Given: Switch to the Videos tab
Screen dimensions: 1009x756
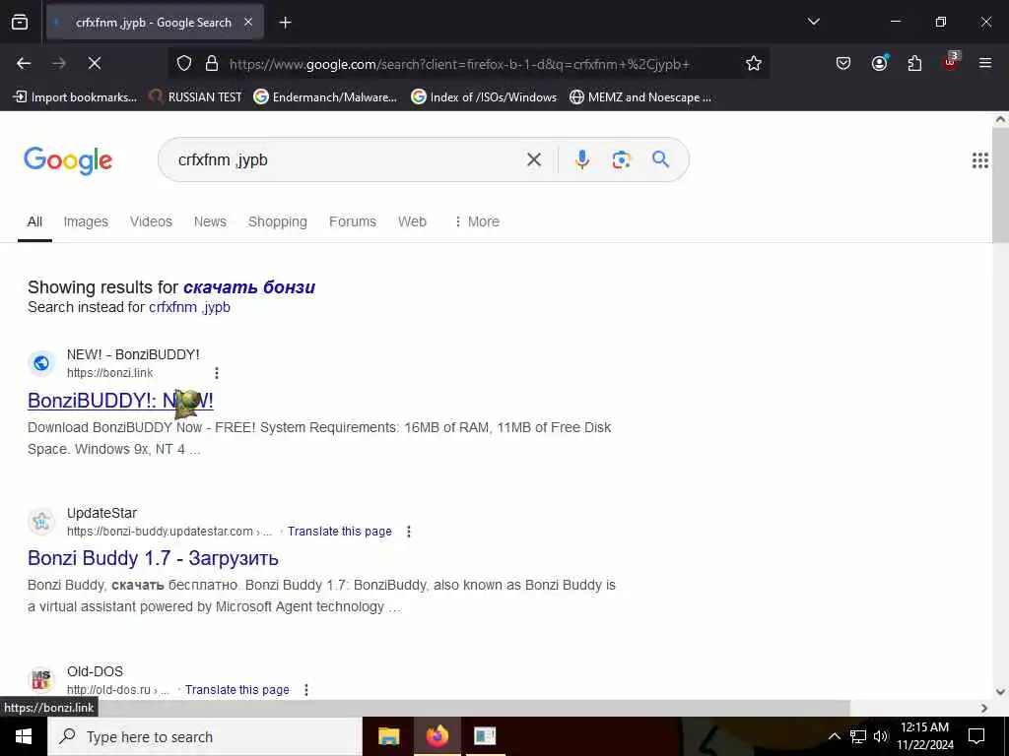Looking at the screenshot, I should tap(151, 221).
